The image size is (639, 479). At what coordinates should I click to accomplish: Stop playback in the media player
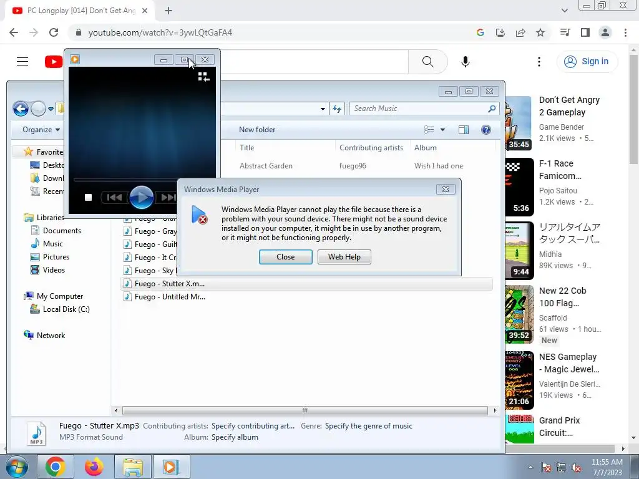coord(88,198)
